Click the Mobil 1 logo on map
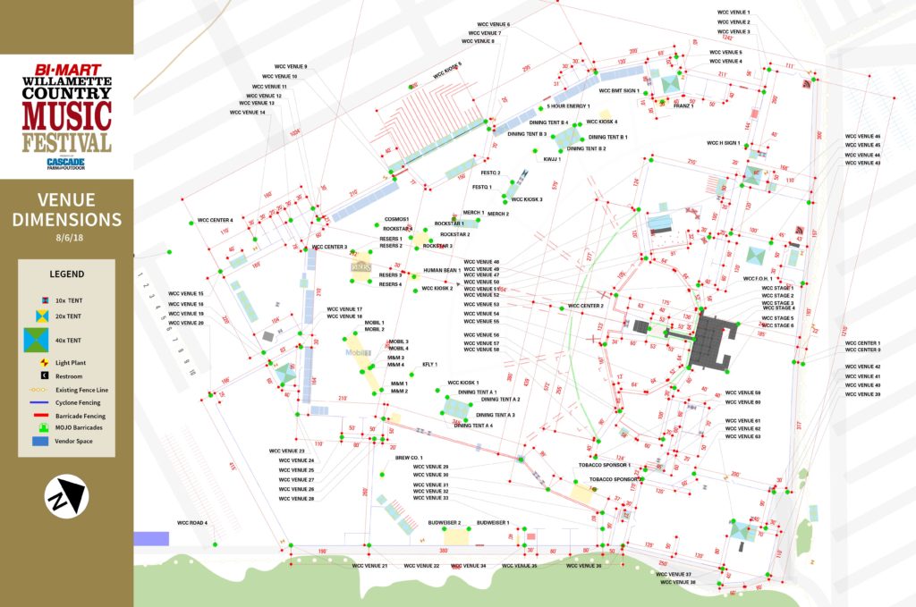The width and height of the screenshot is (916, 607). [x=358, y=353]
